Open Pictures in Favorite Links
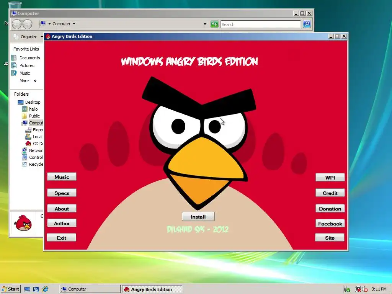 27,65
